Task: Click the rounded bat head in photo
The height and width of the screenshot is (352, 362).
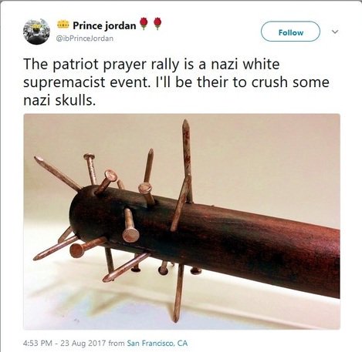Action: pos(83,212)
